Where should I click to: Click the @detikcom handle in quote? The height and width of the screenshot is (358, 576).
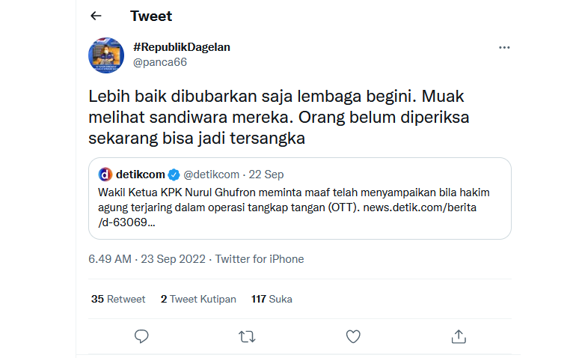(210, 175)
